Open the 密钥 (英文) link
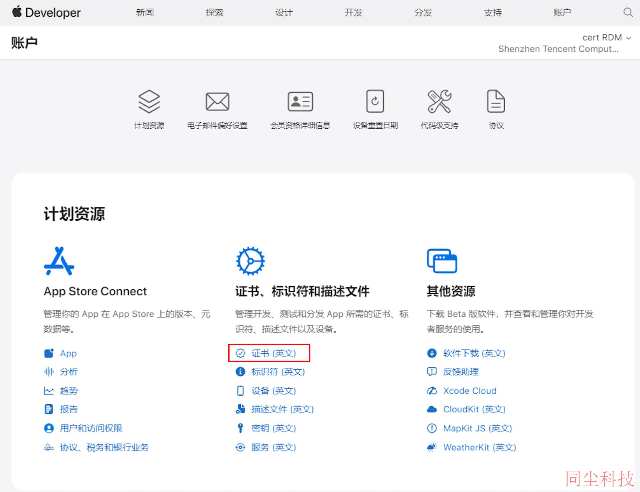Image resolution: width=640 pixels, height=492 pixels. click(274, 428)
